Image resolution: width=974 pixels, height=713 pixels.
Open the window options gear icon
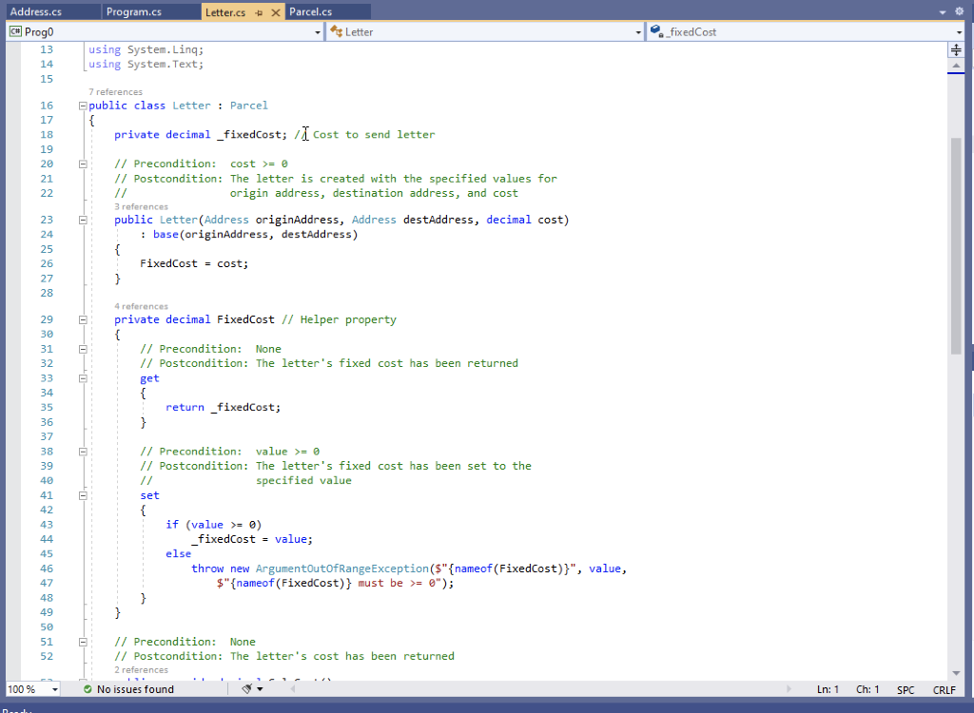[x=959, y=11]
